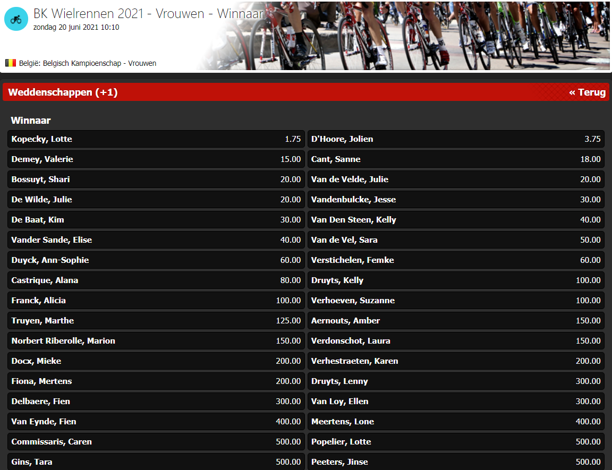Click Norbert Riberolle, Marion bet
The width and height of the screenshot is (612, 470).
(x=156, y=341)
